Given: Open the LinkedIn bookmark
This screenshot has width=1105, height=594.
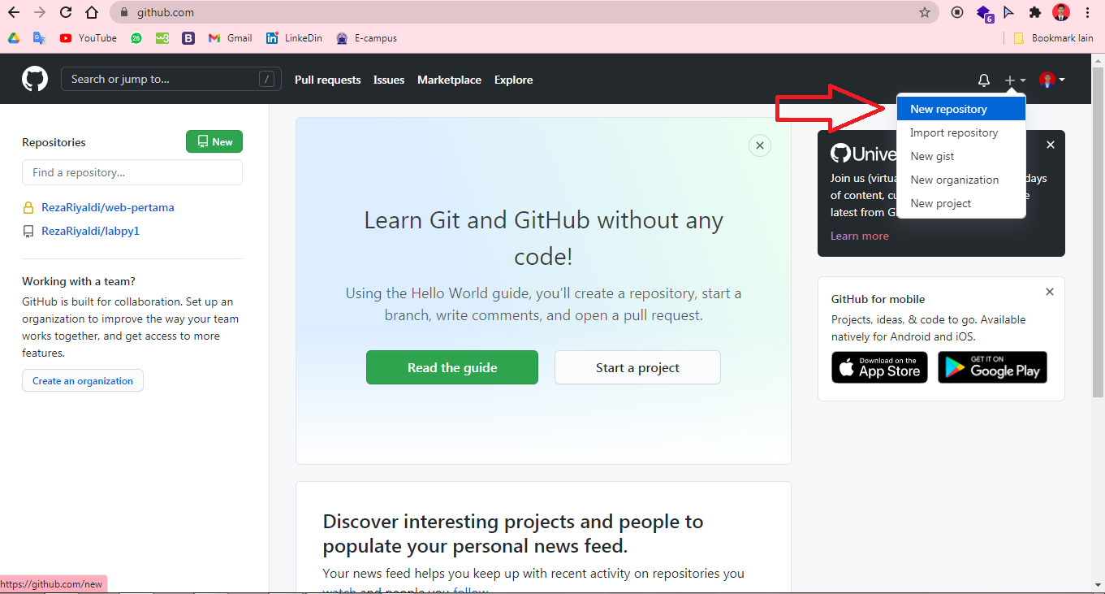Looking at the screenshot, I should 294,37.
